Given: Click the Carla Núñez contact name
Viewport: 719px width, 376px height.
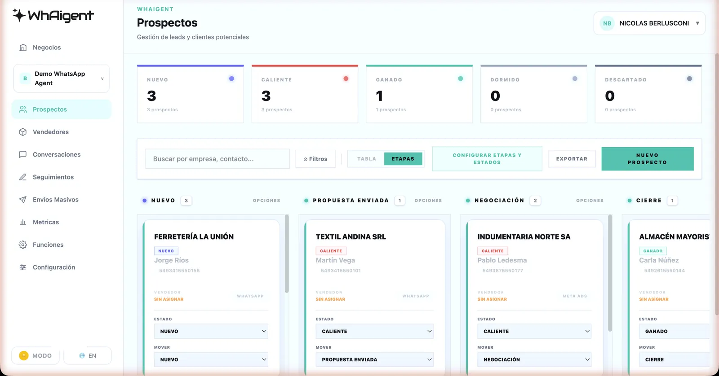Looking at the screenshot, I should click(x=659, y=260).
